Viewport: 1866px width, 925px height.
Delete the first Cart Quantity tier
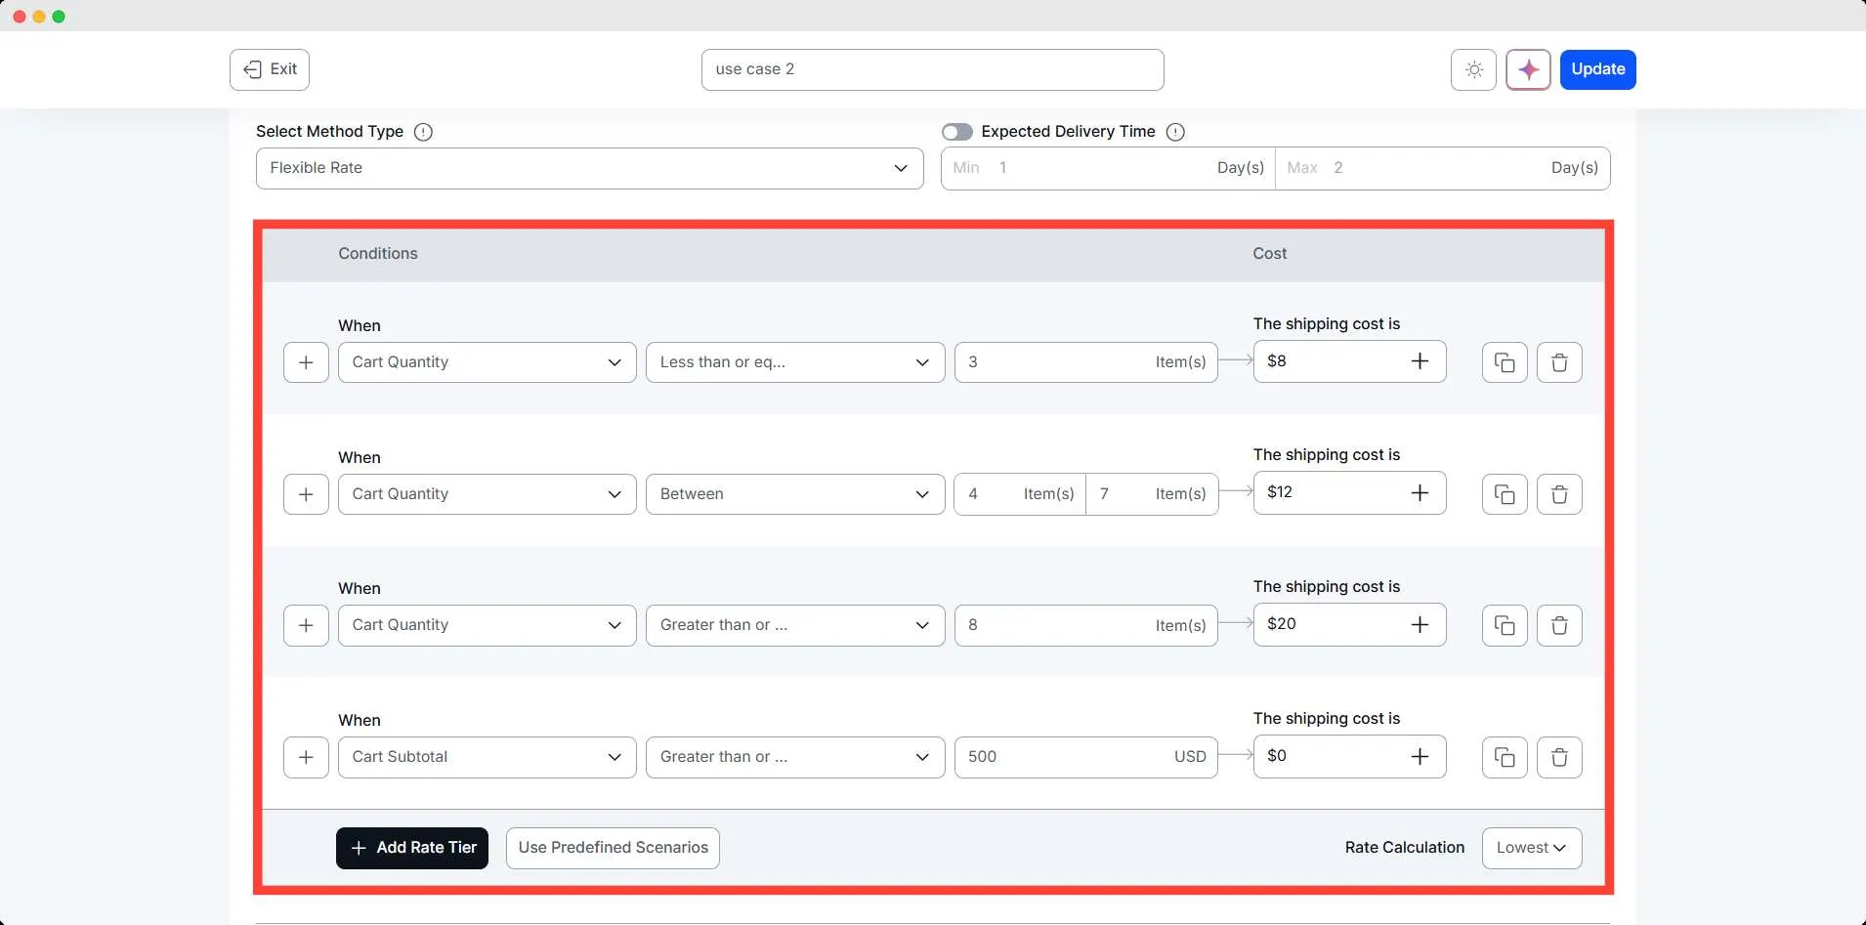point(1559,361)
